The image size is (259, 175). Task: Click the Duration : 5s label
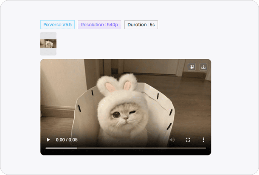141,25
